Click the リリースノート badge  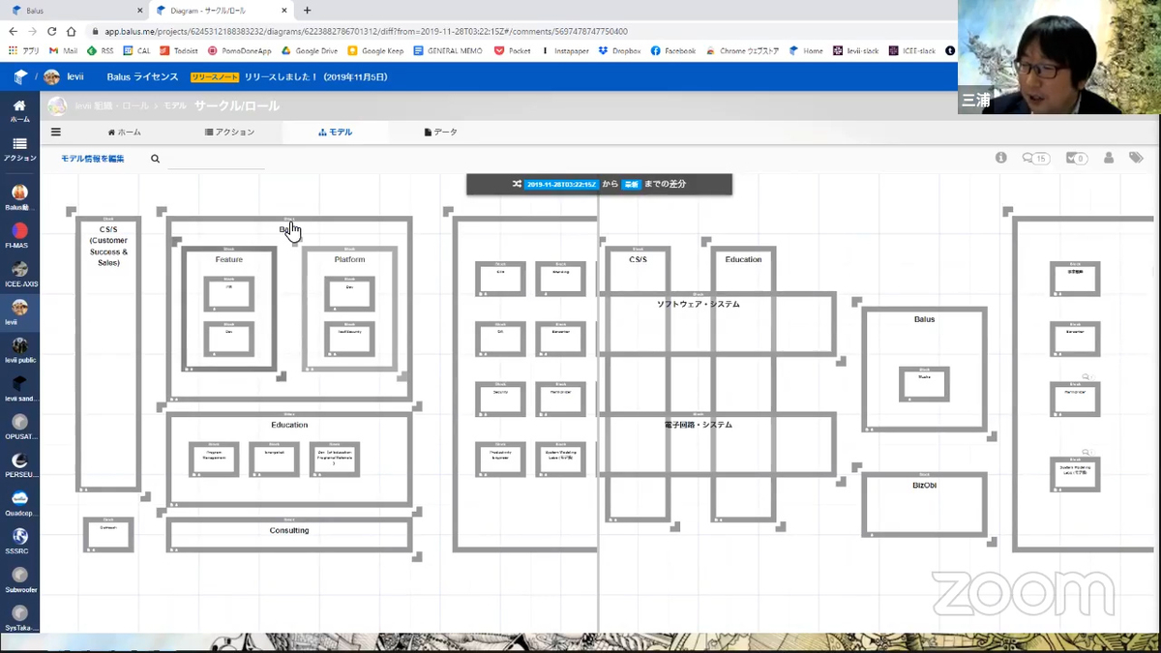[214, 77]
